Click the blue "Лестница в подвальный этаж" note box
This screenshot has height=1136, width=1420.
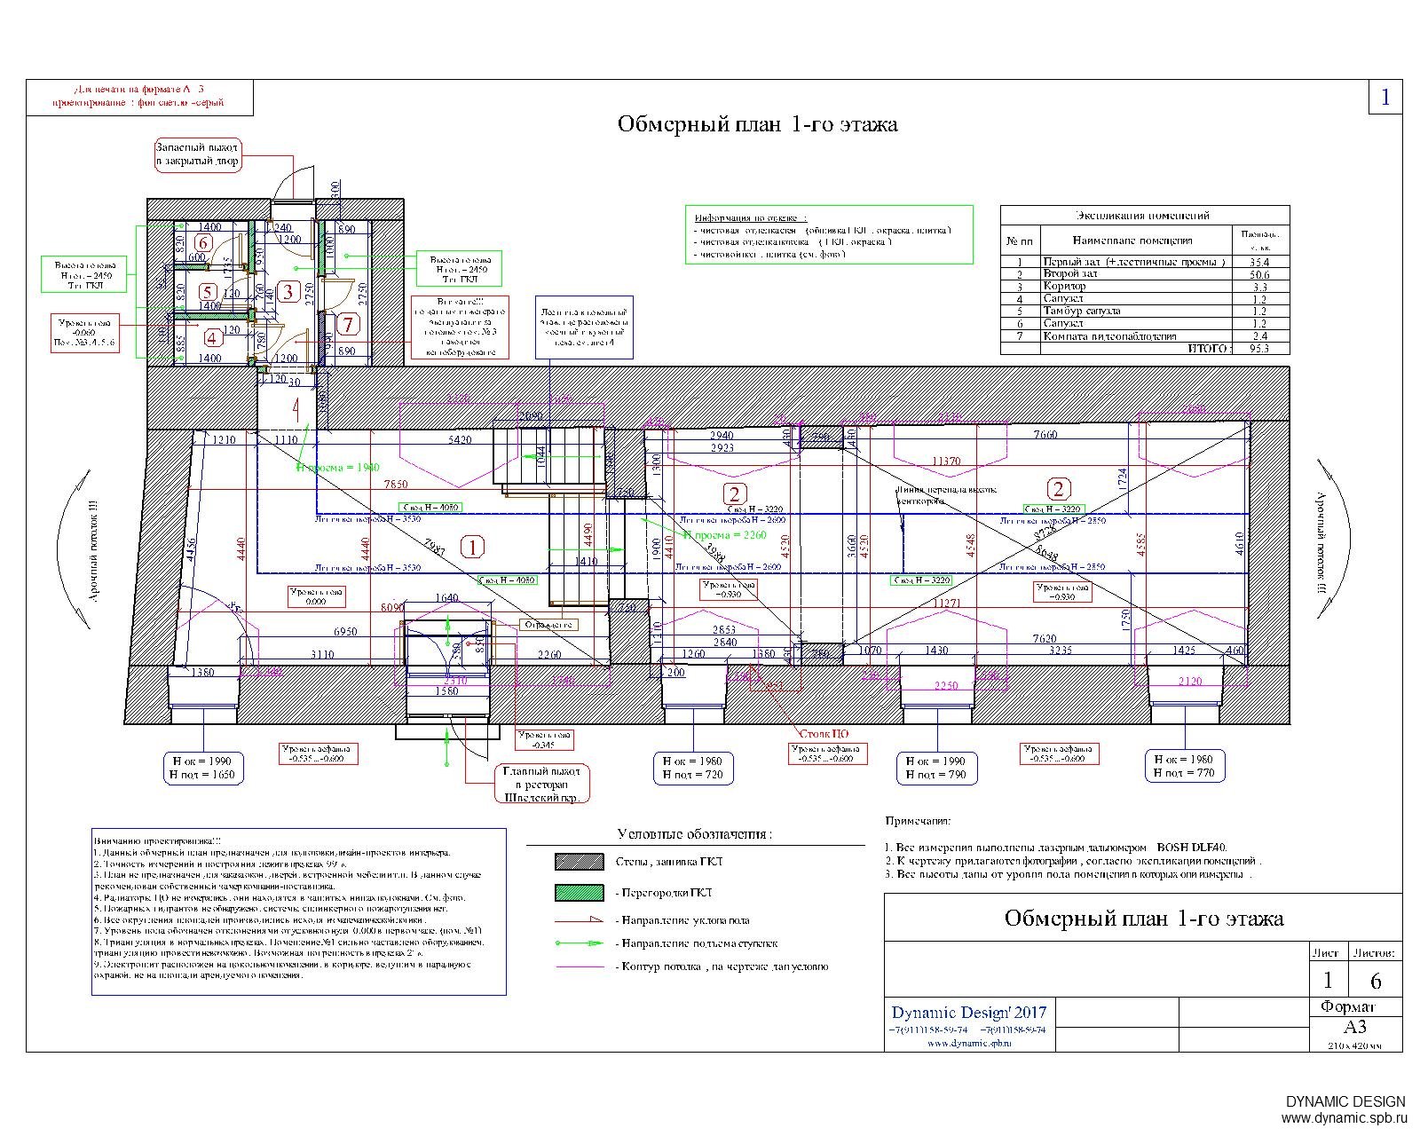(585, 327)
